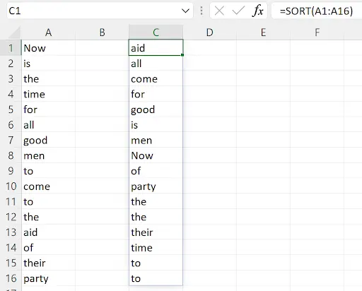Click cell A5 containing for

(48, 109)
